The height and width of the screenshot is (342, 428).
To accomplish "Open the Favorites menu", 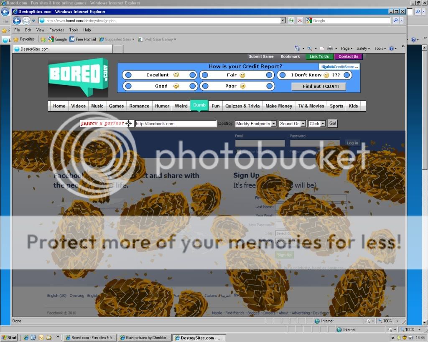I will click(x=57, y=30).
